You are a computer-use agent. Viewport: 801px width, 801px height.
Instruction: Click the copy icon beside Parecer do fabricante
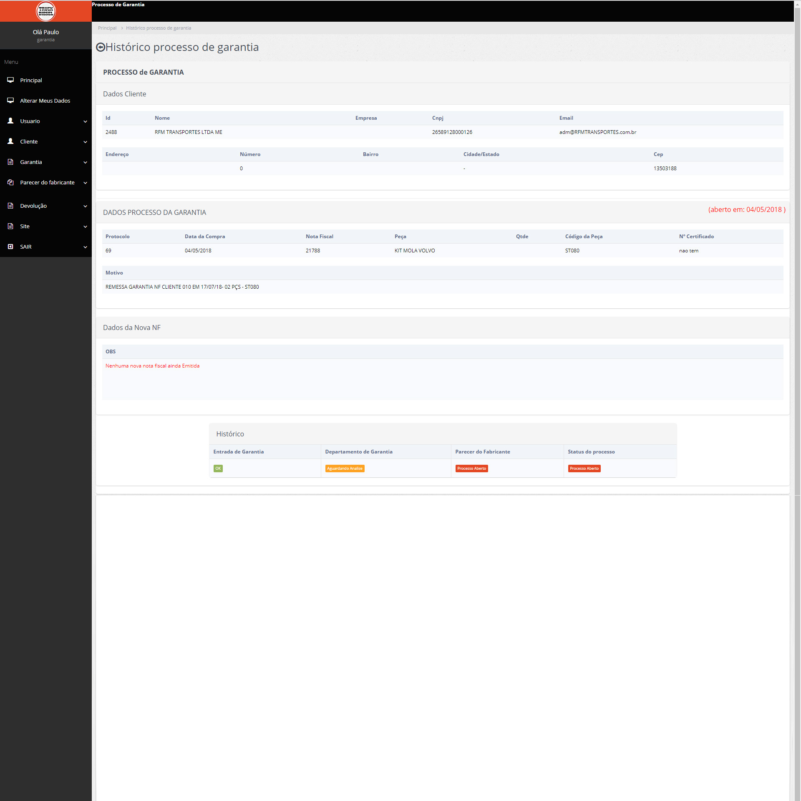pyautogui.click(x=10, y=182)
